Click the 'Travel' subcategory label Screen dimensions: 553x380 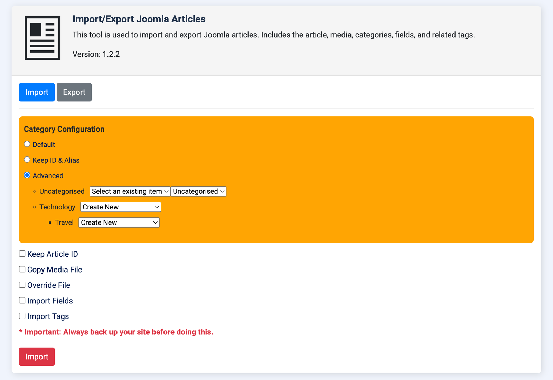(64, 222)
